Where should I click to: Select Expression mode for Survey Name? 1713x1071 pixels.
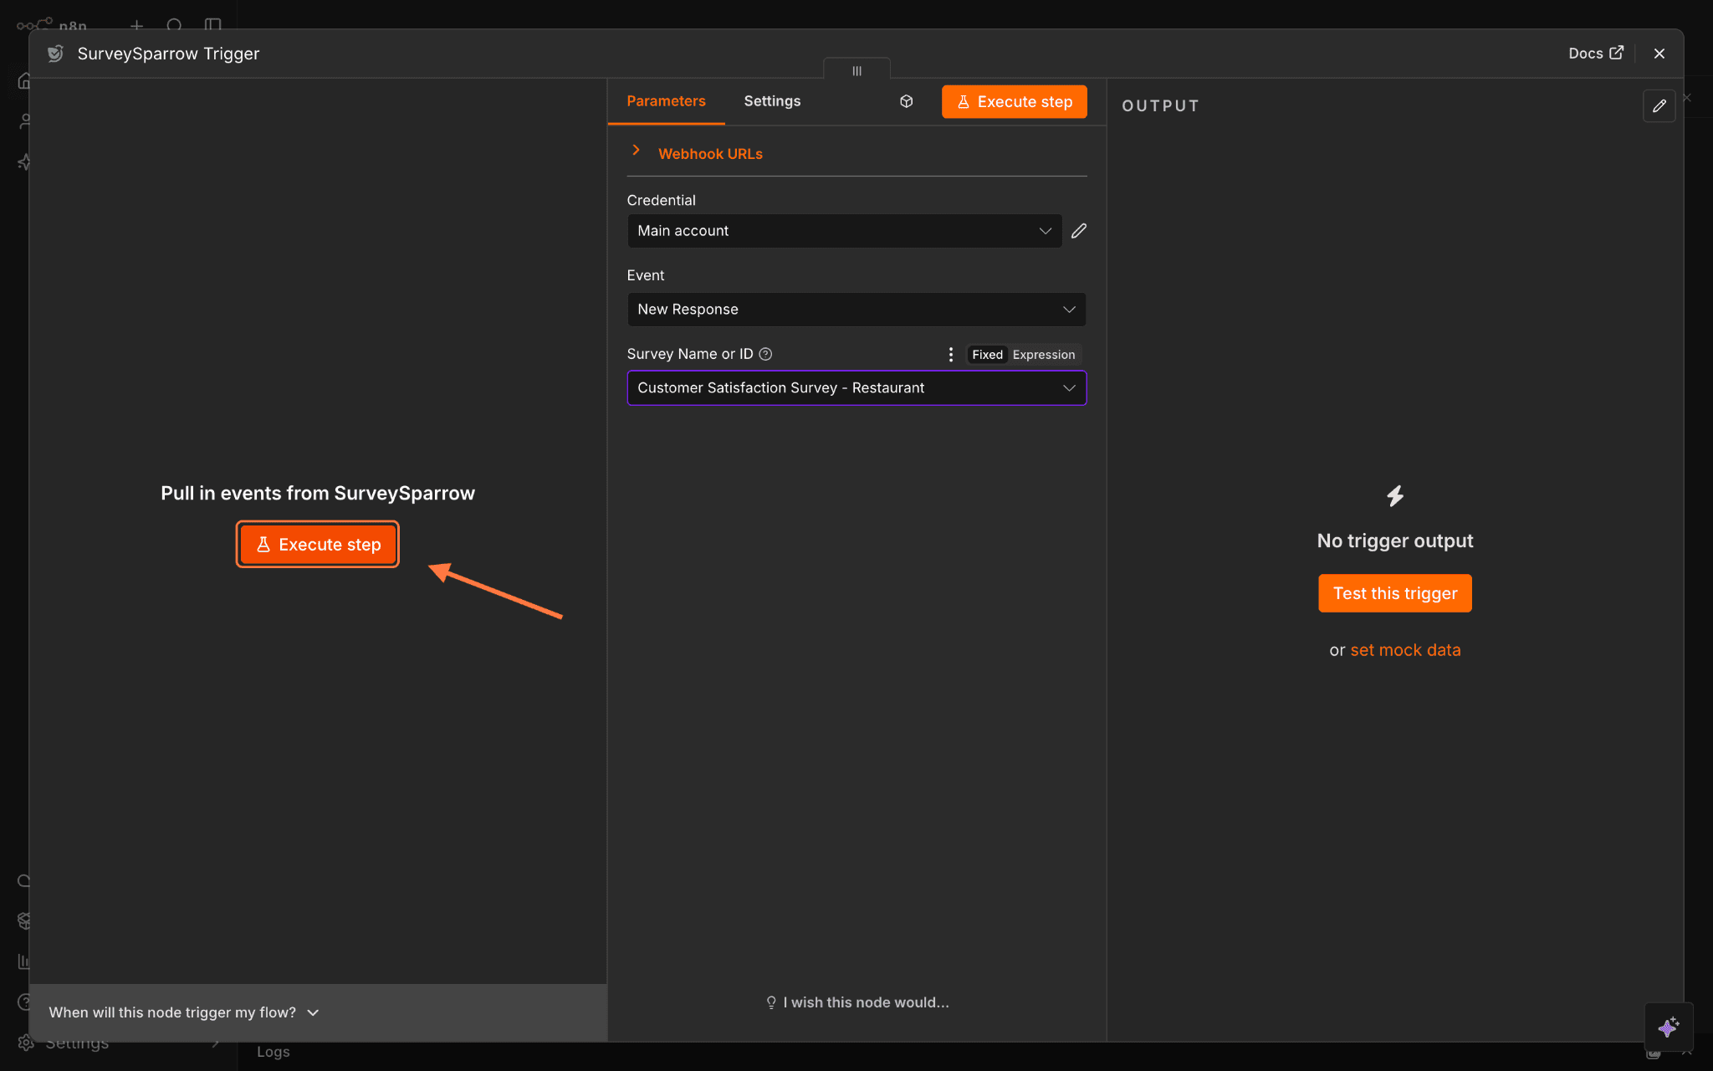point(1044,355)
